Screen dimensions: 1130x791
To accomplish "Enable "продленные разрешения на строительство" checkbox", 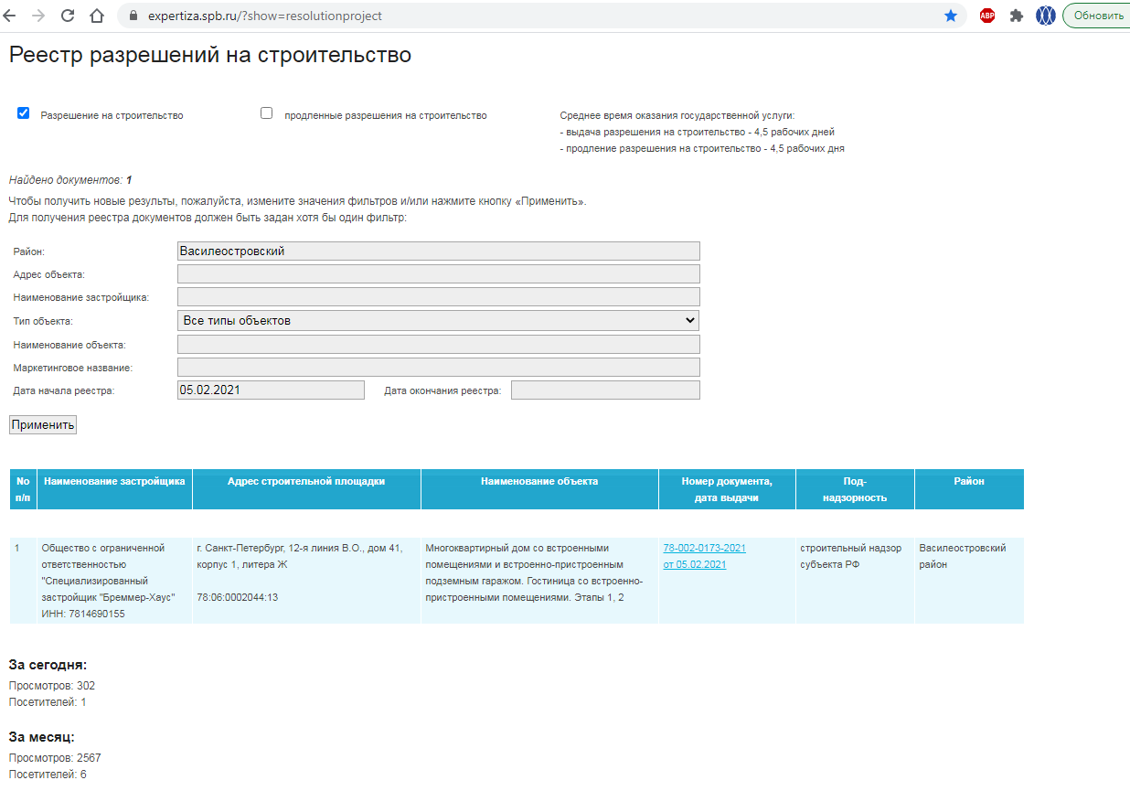I will tap(267, 113).
